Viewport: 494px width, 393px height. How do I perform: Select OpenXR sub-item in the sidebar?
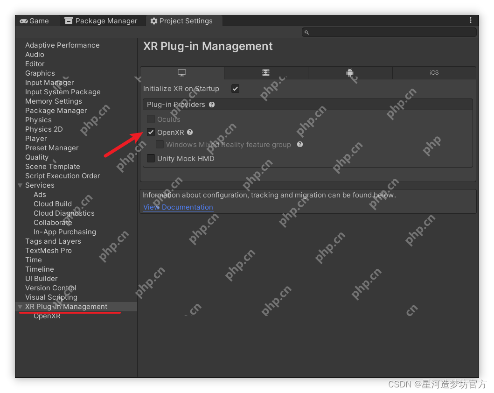click(47, 316)
